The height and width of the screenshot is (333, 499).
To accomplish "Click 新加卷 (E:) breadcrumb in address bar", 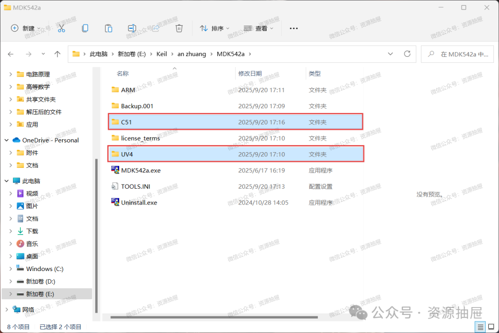I will [132, 54].
